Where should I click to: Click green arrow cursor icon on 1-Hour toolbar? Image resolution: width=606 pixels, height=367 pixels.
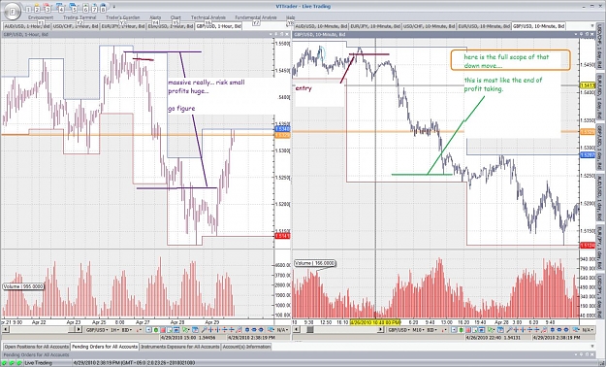pyautogui.click(x=186, y=330)
